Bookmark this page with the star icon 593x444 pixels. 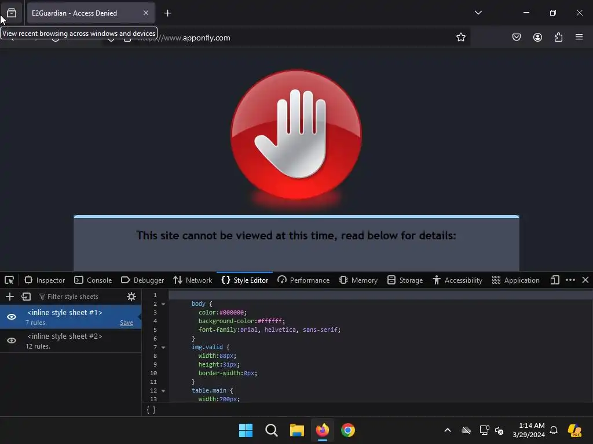(x=460, y=38)
